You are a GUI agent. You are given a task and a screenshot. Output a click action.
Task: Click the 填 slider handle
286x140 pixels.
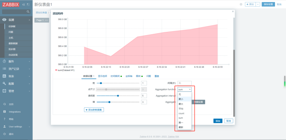coord(109,102)
